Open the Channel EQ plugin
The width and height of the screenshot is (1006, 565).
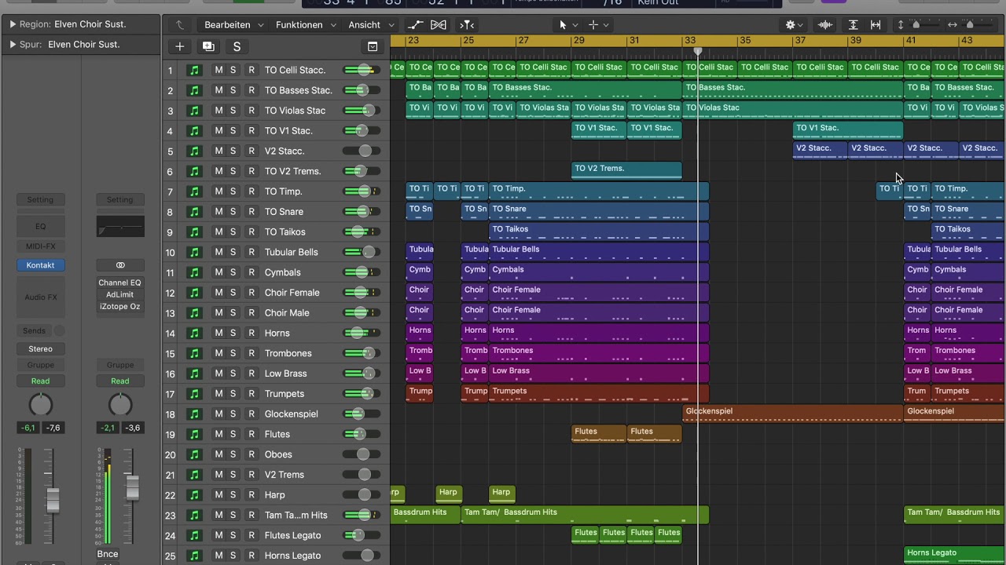pos(120,282)
